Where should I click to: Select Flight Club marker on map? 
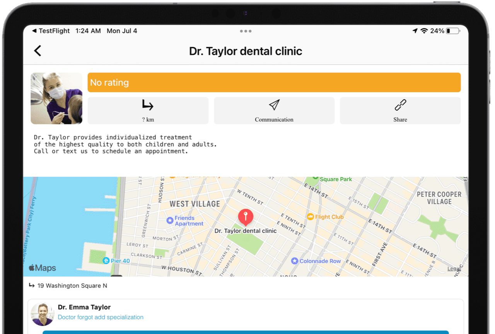pos(310,217)
